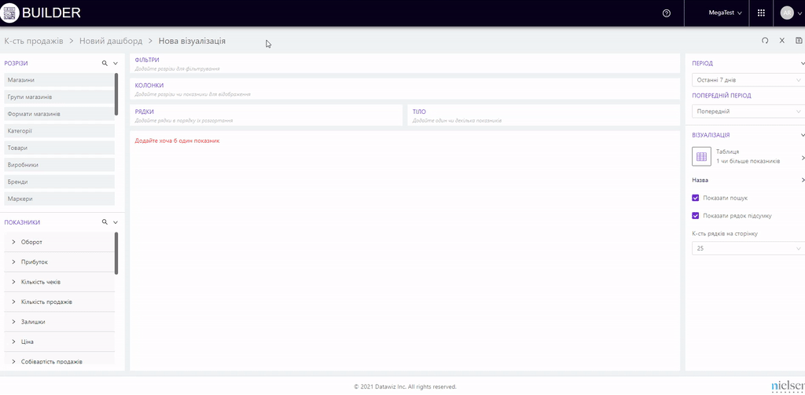
Task: Uncheck the Показати пошук checkbox
Action: 696,198
